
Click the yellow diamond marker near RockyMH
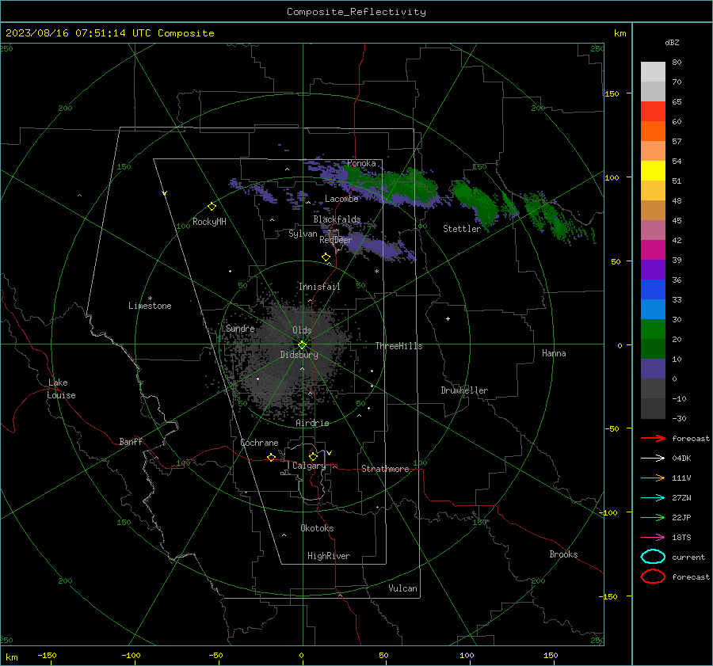[212, 207]
